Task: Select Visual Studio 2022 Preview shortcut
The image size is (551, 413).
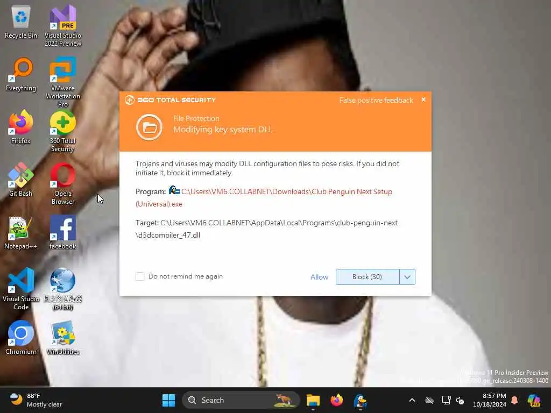Action: click(x=63, y=25)
